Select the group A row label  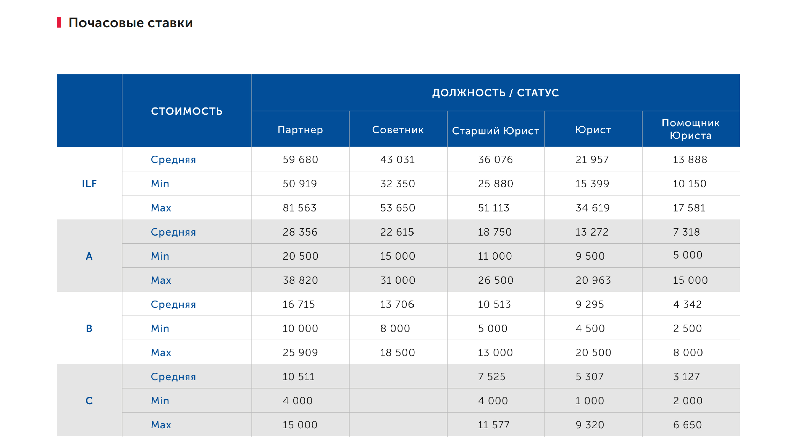(x=89, y=256)
